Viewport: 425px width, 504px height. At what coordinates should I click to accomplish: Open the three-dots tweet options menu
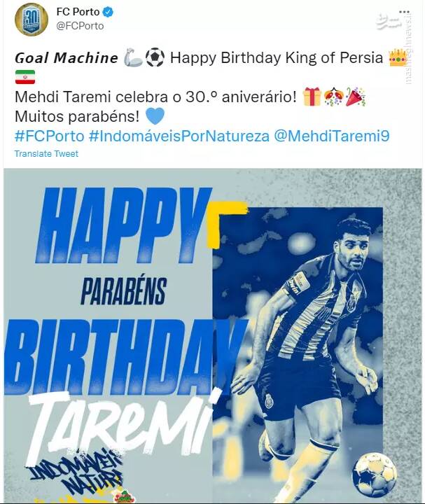pyautogui.click(x=405, y=12)
